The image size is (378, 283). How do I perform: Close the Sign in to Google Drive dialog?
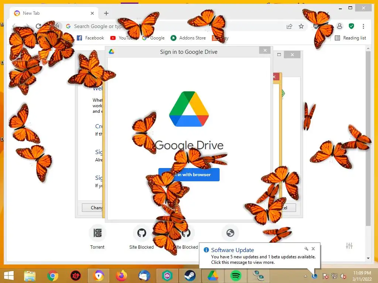265,50
